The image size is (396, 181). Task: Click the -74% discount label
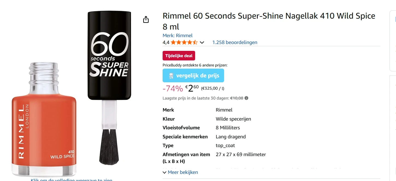(172, 89)
